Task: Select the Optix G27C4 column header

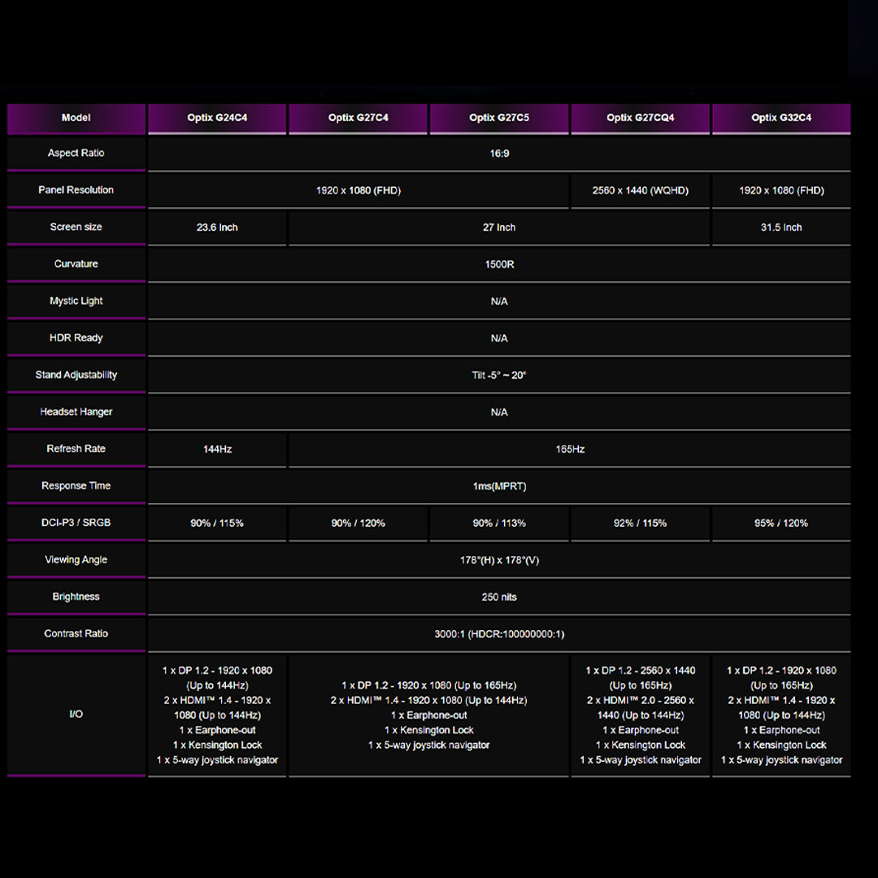Action: [x=358, y=118]
